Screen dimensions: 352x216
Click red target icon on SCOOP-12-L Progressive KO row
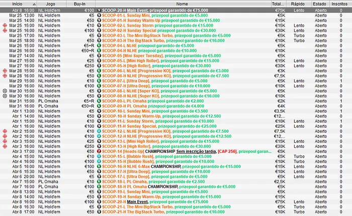[x=5, y=131]
